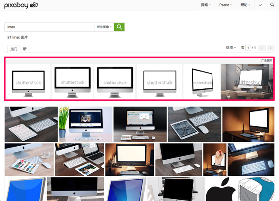Open the 所有图像 filter dropdown
Image resolution: width=279 pixels, height=201 pixels.
click(x=104, y=27)
